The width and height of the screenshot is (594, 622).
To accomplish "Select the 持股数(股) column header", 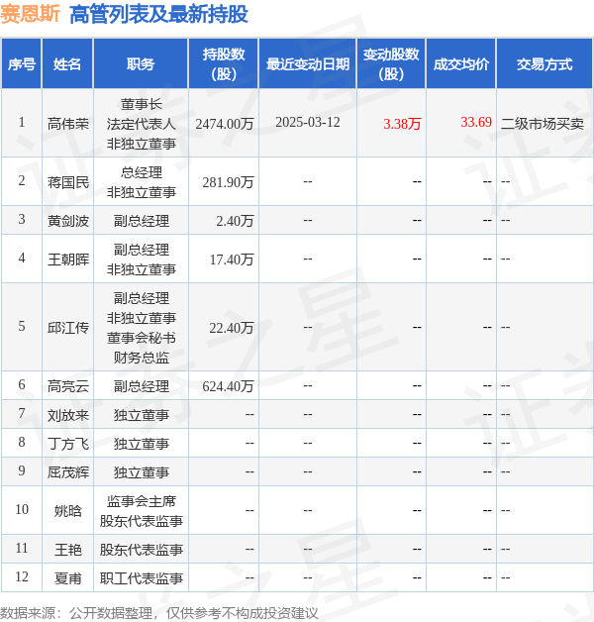I will click(224, 63).
